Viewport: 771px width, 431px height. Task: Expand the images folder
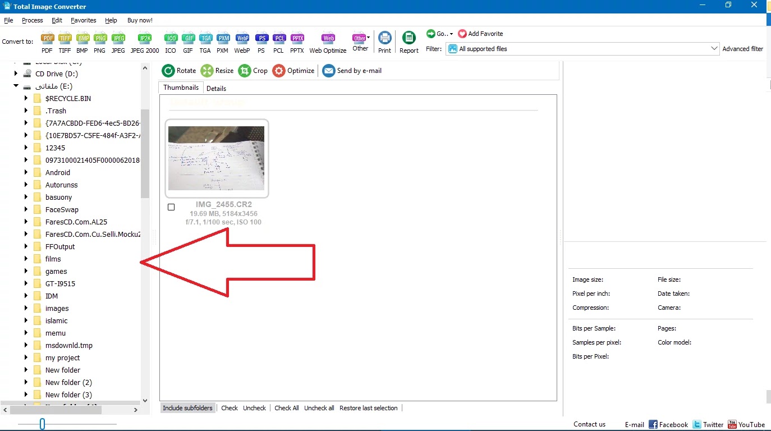[26, 308]
